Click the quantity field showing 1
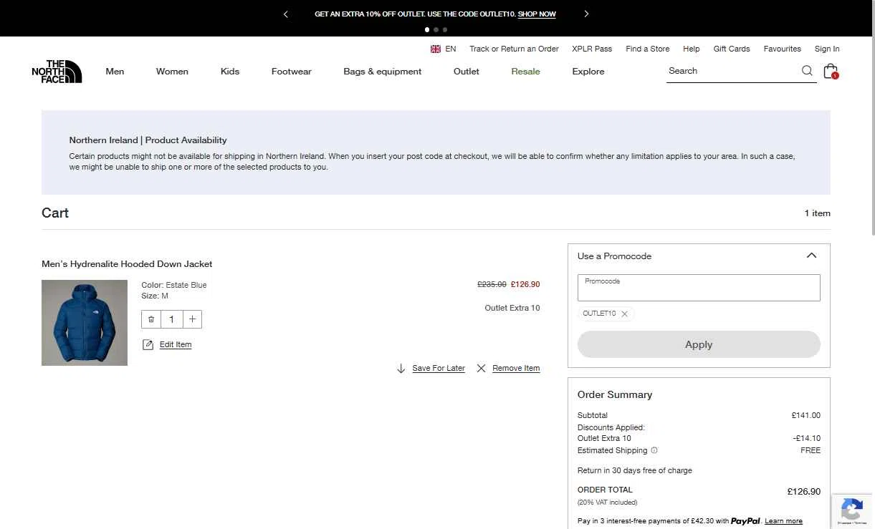This screenshot has height=529, width=875. tap(172, 319)
